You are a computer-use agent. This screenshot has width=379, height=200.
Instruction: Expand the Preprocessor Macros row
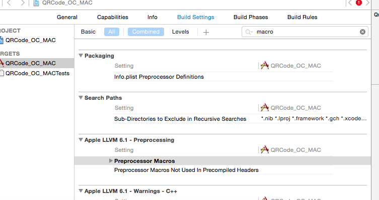tap(111, 161)
